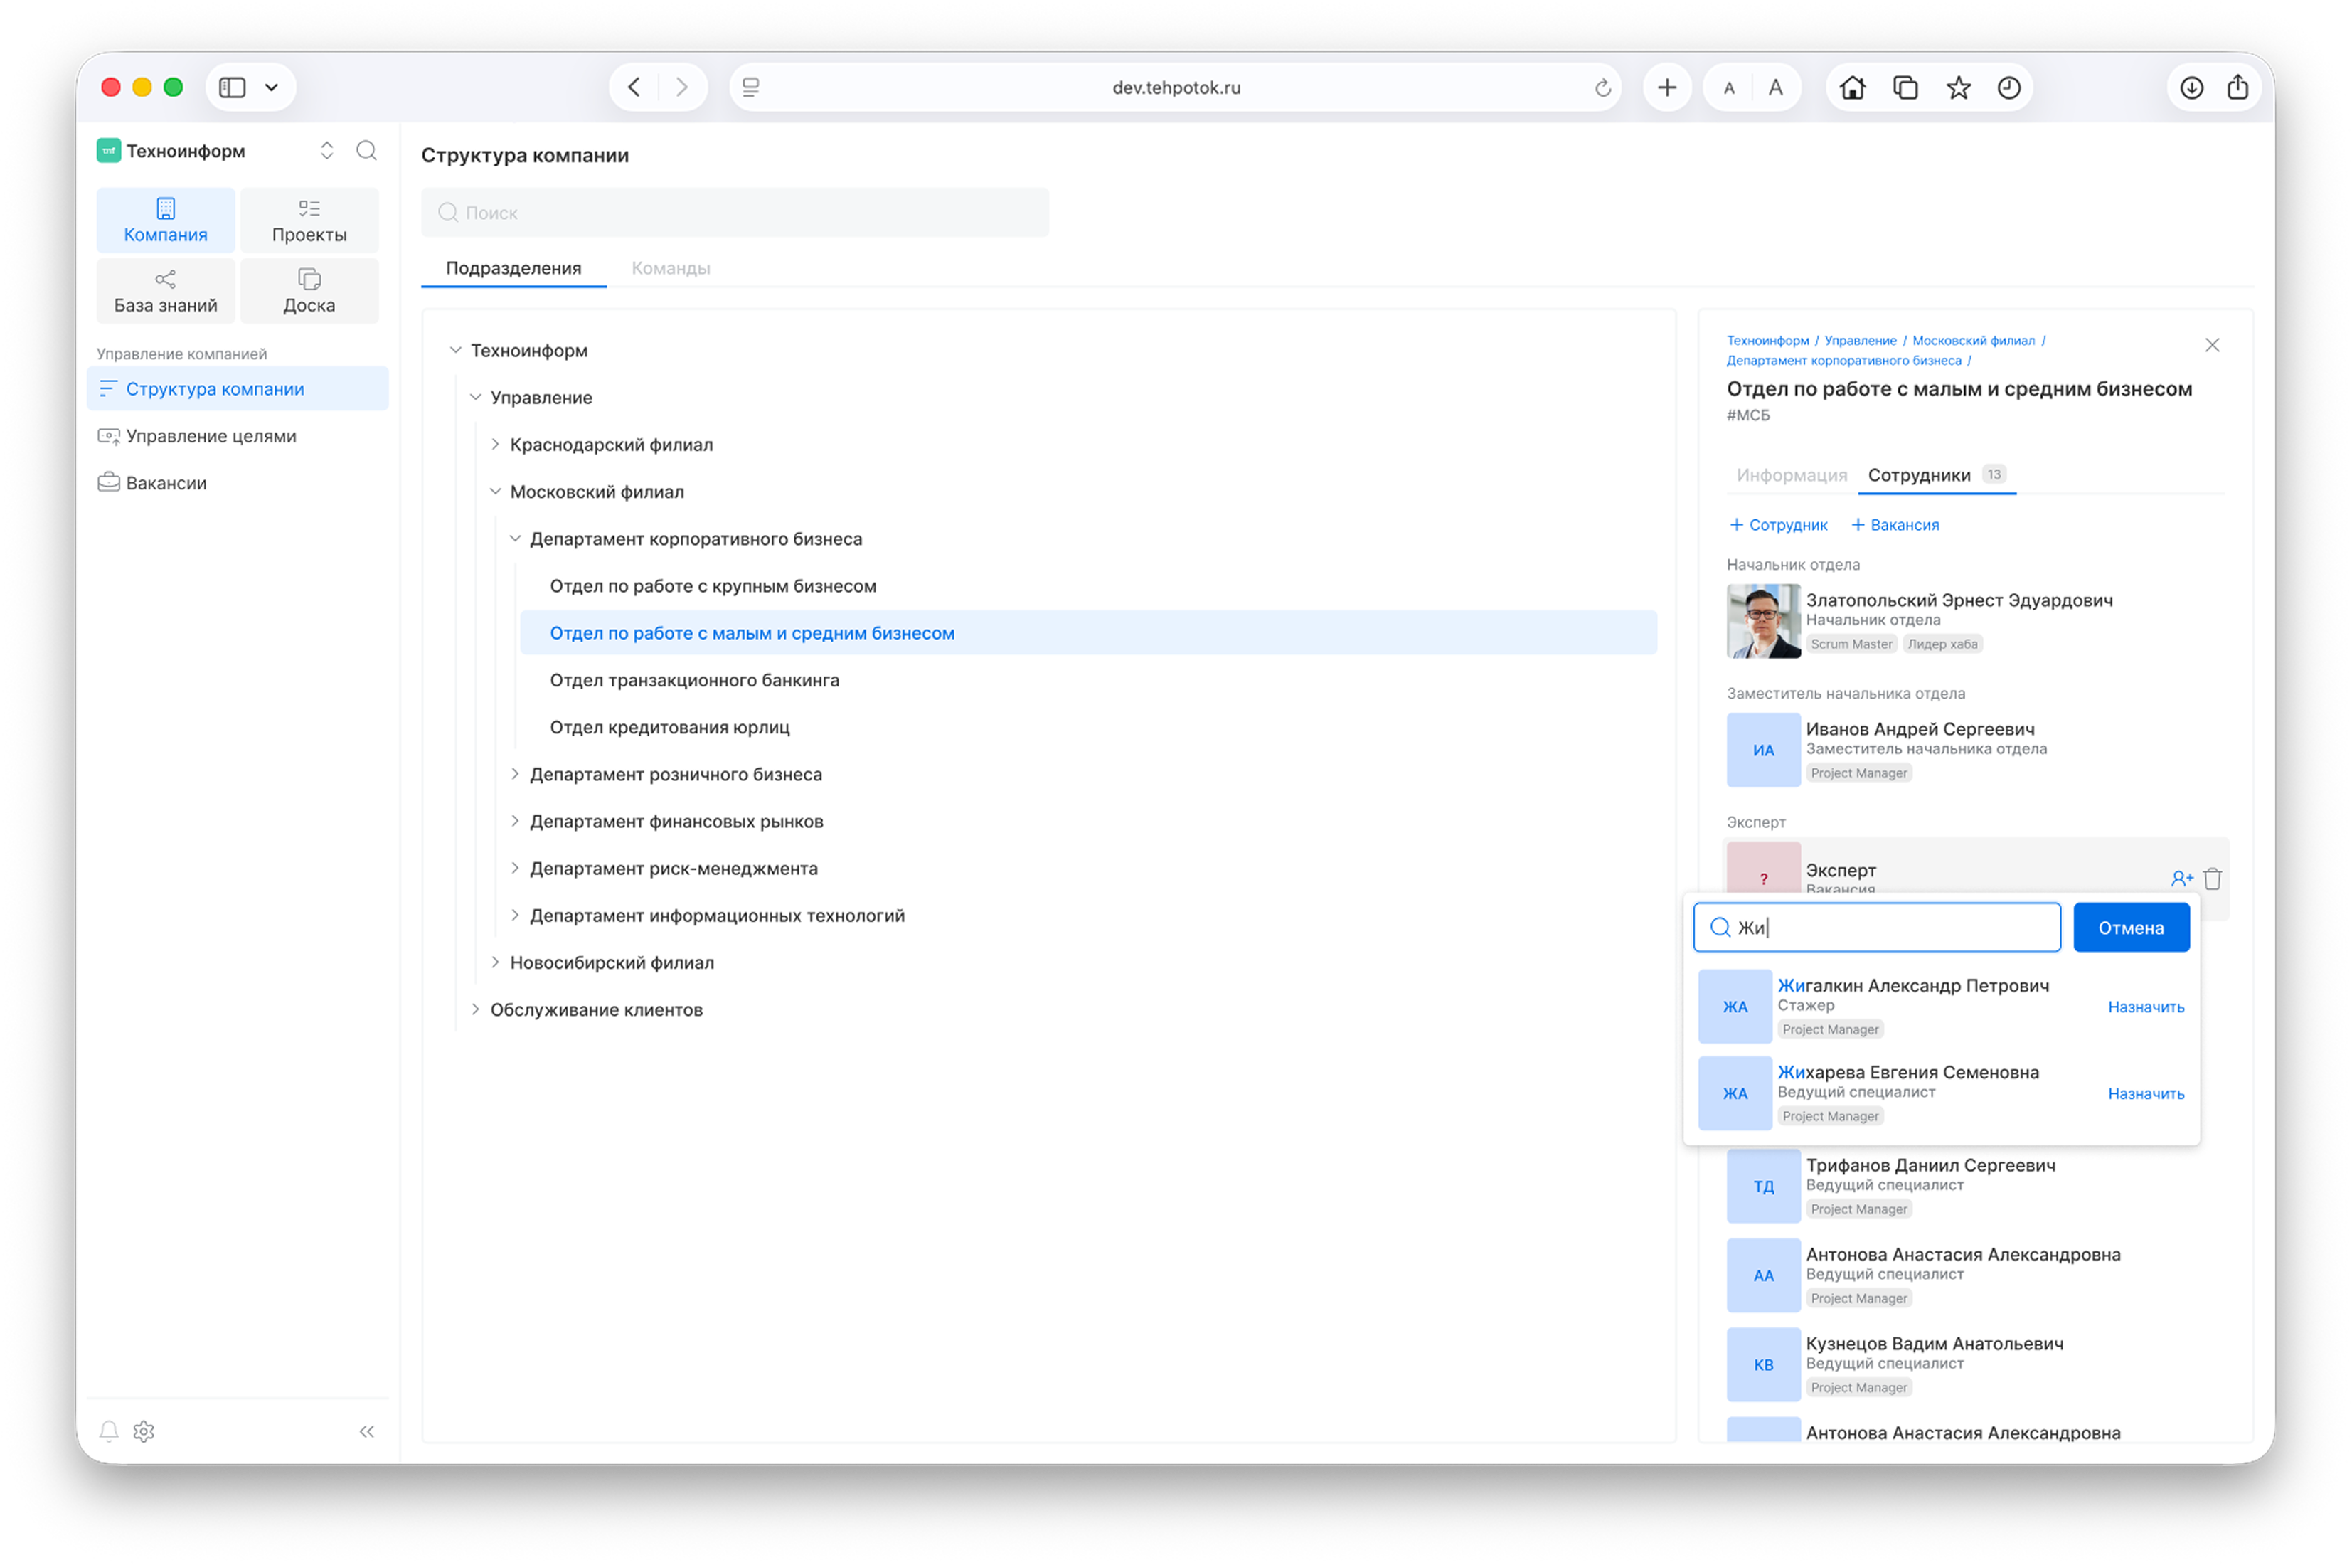Click the + Сотрудник link
The height and width of the screenshot is (1565, 2352).
tap(1777, 525)
